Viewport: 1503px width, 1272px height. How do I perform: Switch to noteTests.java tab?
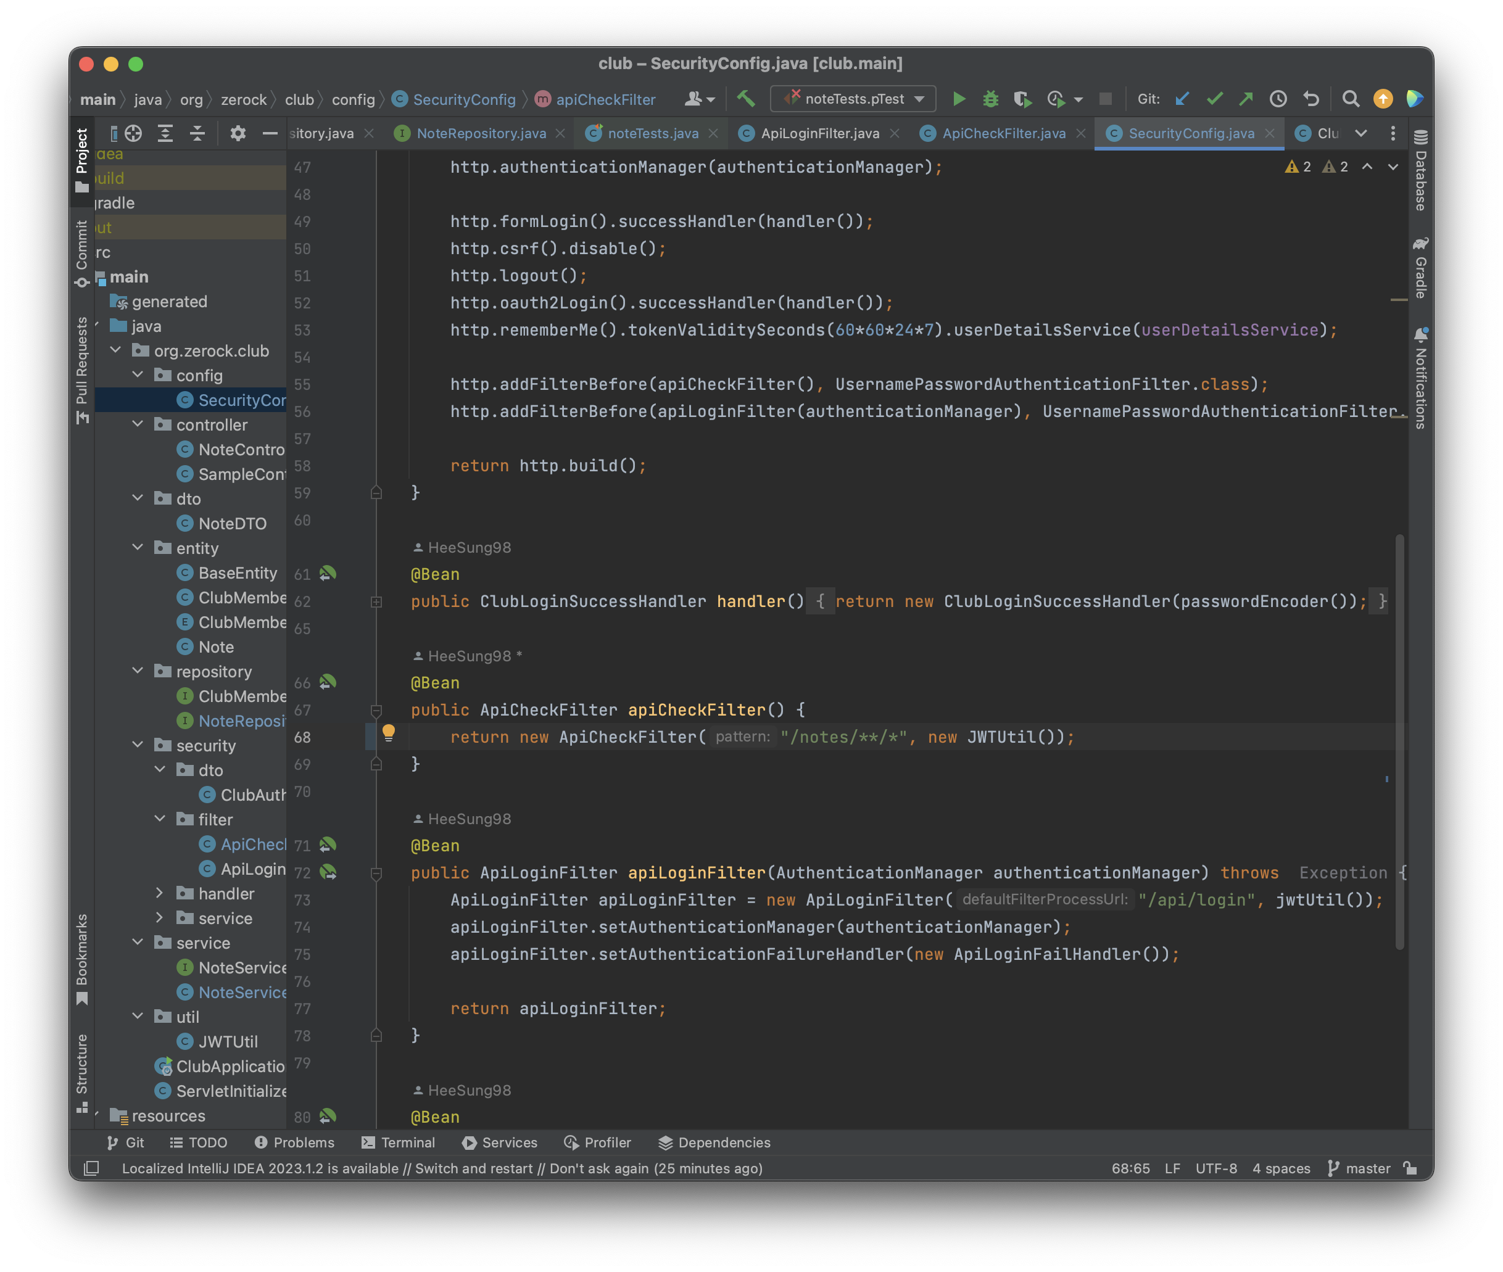[653, 133]
